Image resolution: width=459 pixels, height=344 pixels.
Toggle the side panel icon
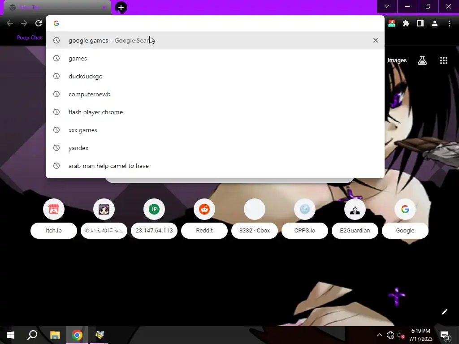coord(420,23)
